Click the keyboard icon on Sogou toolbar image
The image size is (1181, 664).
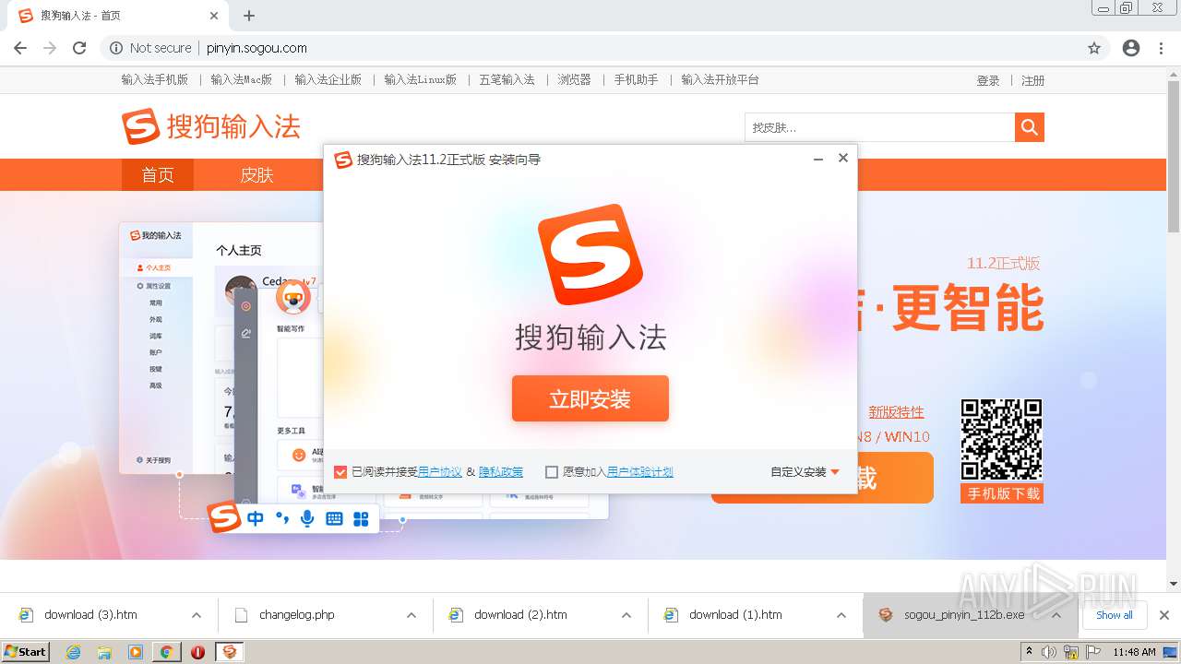(x=334, y=518)
